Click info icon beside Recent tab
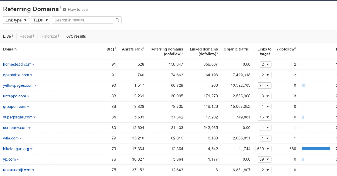The width and height of the screenshot is (337, 176). (34, 36)
